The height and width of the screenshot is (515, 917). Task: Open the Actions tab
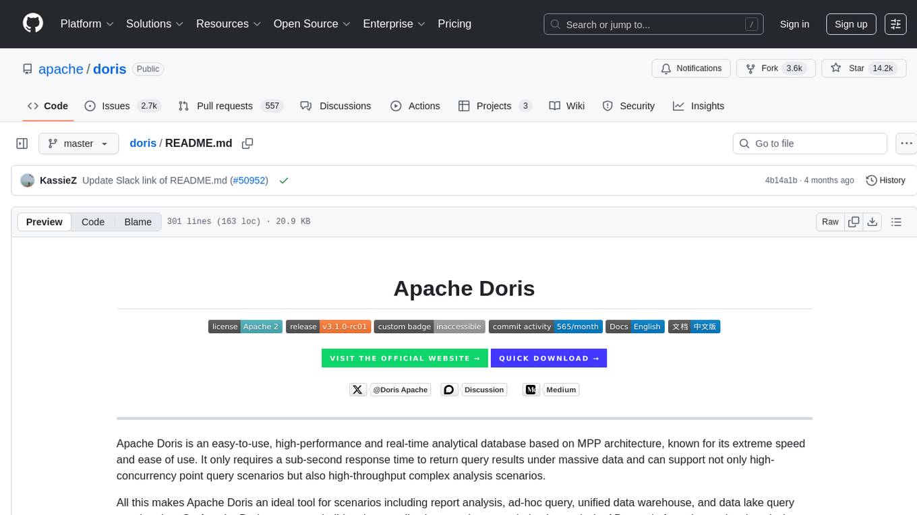tap(415, 106)
